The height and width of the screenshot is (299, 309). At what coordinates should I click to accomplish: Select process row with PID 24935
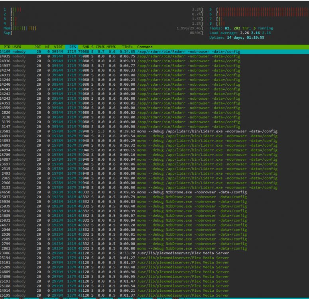point(155,56)
